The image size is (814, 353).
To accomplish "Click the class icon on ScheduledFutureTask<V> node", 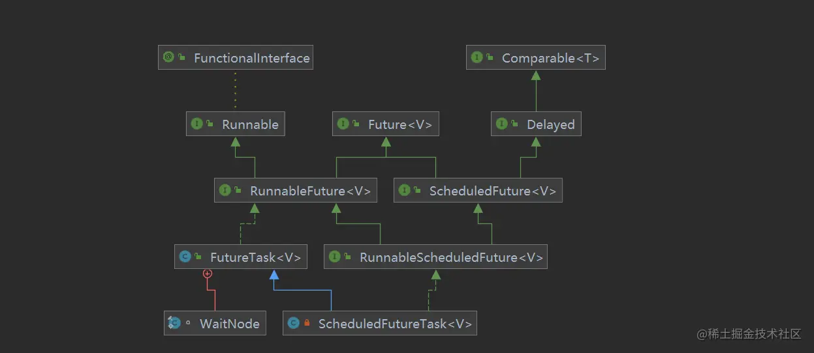I will pyautogui.click(x=293, y=323).
